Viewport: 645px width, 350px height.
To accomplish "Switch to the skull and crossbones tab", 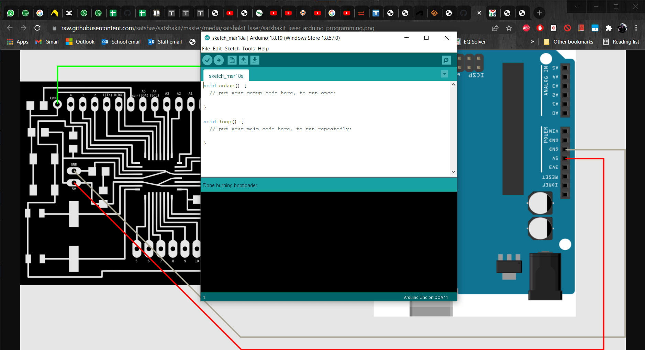I will coord(69,13).
